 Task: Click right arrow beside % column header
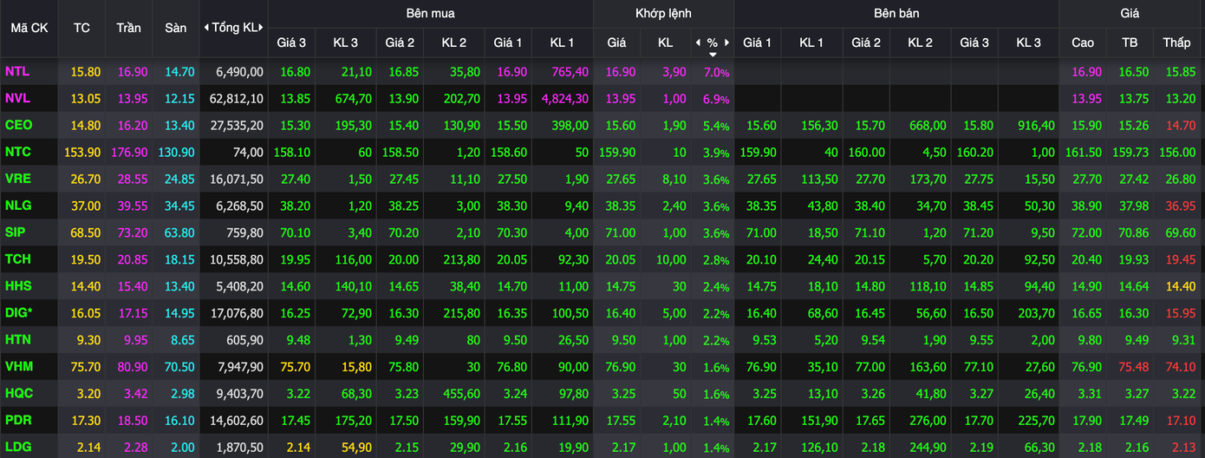[726, 43]
